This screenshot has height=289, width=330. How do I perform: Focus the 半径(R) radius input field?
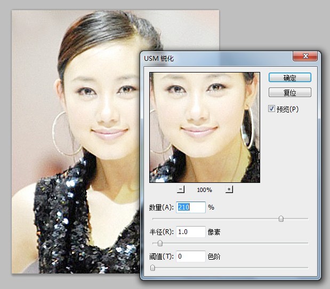pyautogui.click(x=191, y=231)
